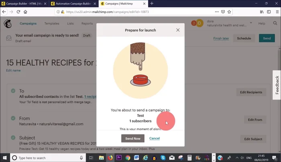Open the Templates menu item
This screenshot has height=162, width=281.
coord(52,24)
